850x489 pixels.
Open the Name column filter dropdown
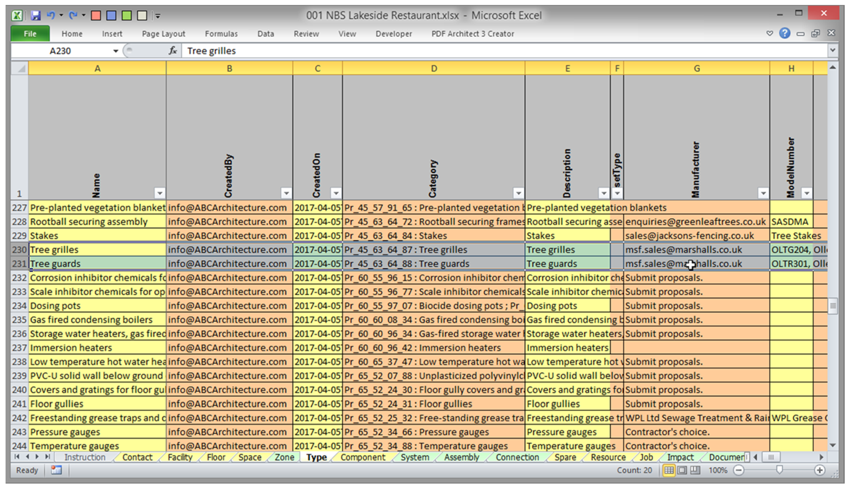click(160, 193)
